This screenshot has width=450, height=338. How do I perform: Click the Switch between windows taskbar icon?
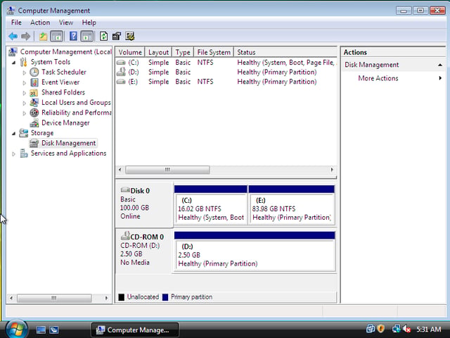pyautogui.click(x=53, y=330)
